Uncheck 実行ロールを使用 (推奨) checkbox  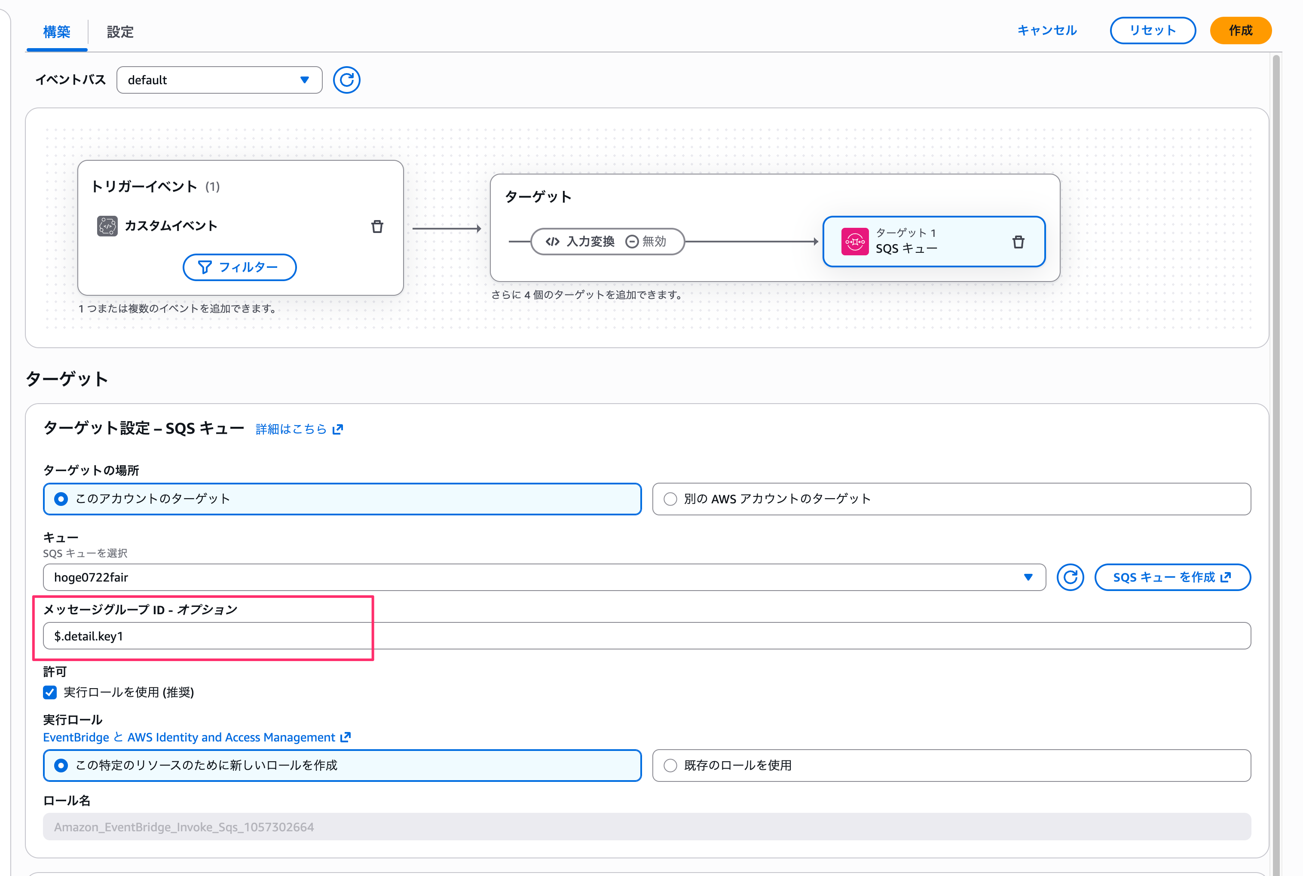point(50,692)
